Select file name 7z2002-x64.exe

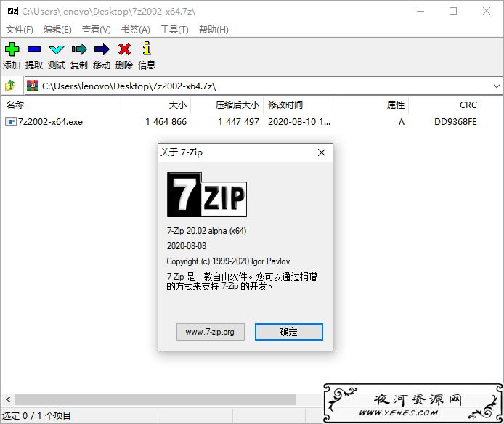click(x=50, y=122)
